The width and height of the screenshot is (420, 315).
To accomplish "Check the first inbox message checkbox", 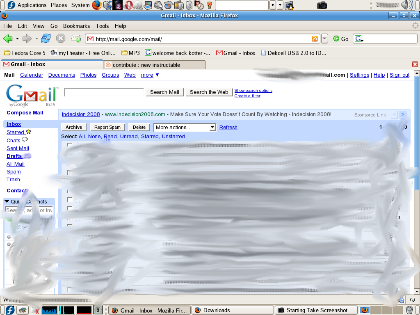I will [x=70, y=145].
